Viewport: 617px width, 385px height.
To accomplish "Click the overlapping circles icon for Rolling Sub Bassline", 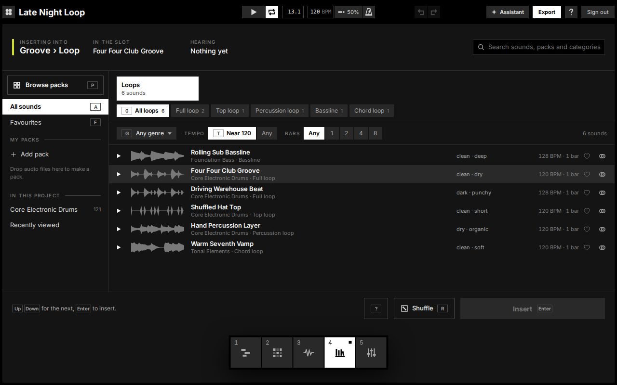I will pos(602,156).
